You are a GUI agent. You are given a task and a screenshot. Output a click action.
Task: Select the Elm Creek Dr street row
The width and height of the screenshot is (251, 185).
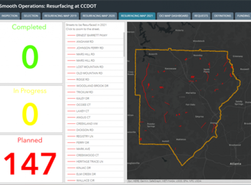coord(94,174)
